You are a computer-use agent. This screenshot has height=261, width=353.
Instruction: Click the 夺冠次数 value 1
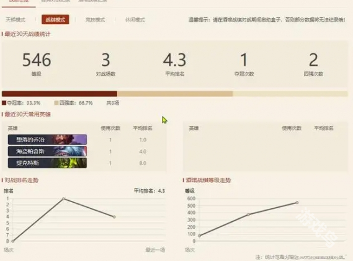[x=244, y=60]
